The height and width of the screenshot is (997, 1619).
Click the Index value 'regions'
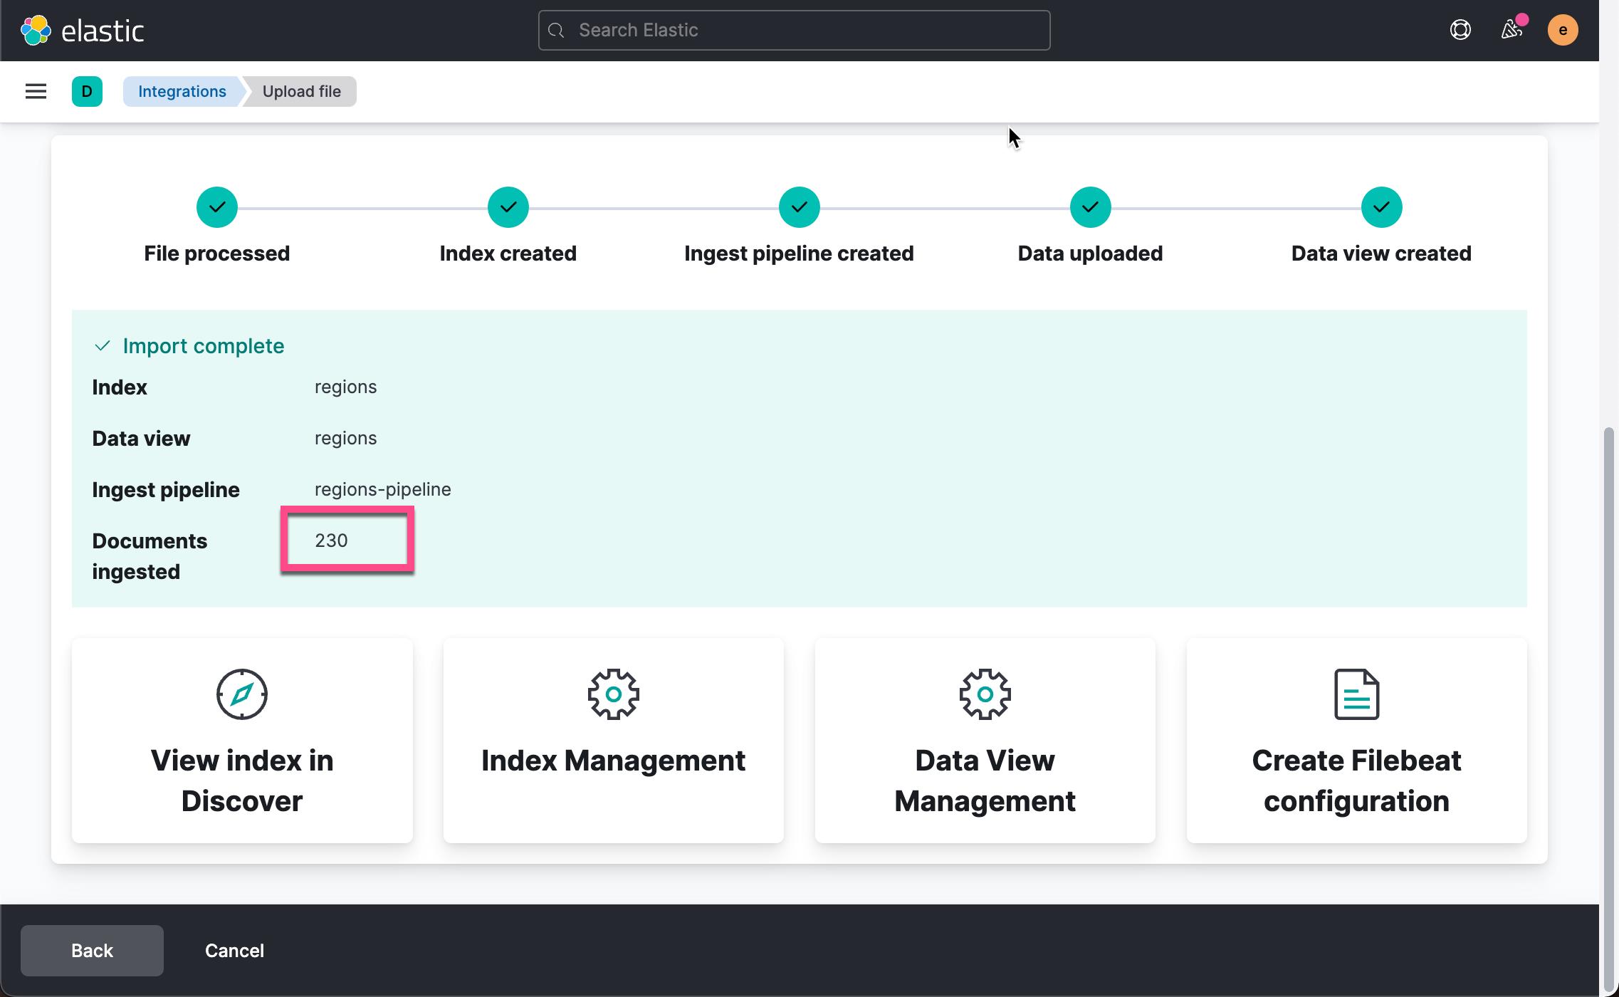pyautogui.click(x=346, y=387)
